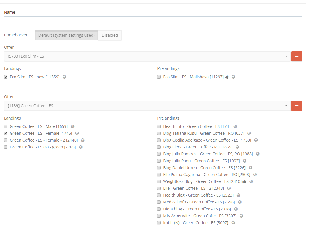Select Default (system settings used) comebacker option
The image size is (315, 229).
click(66, 35)
